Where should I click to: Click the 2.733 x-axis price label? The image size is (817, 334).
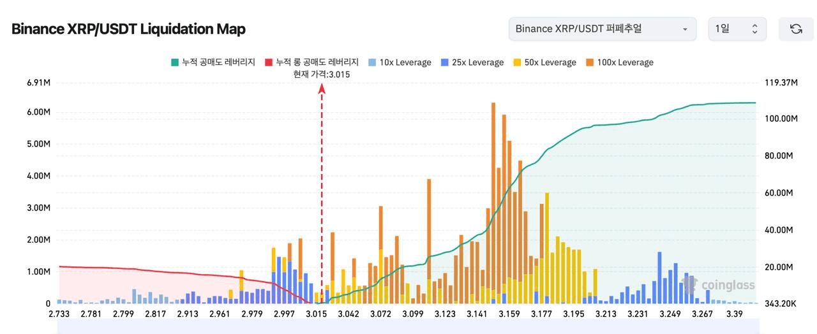[x=60, y=314]
